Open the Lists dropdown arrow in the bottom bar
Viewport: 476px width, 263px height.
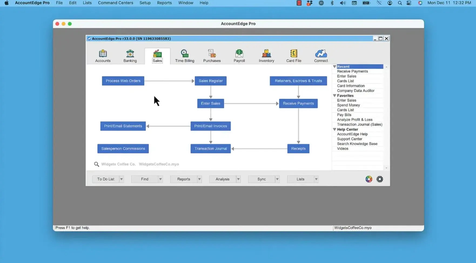click(x=316, y=179)
